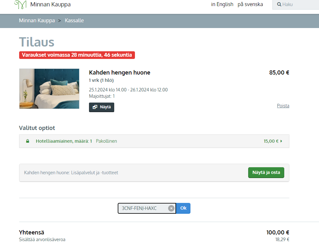The height and width of the screenshot is (251, 319).
Task: Click the Minnan Kauppa green logo icon
Action: click(x=20, y=4)
